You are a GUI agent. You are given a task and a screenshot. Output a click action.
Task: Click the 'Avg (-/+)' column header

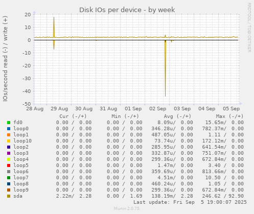pos(177,116)
